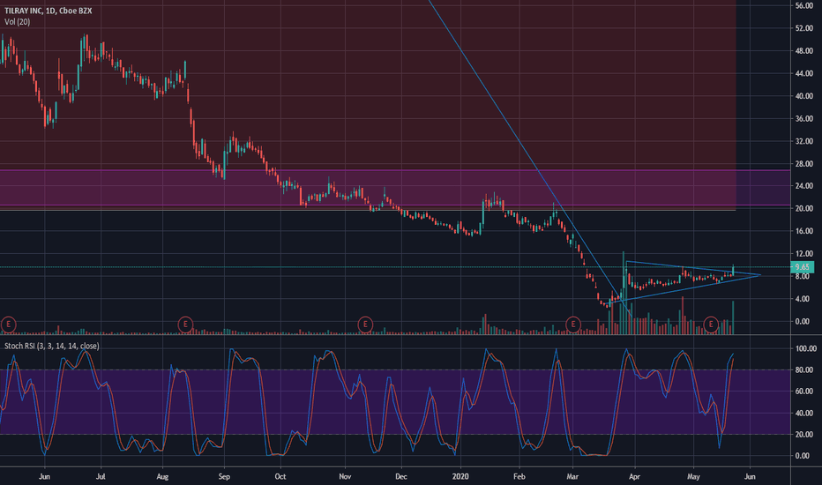The image size is (822, 485).
Task: Select the TILRAY INC, 1D, Cboe BZX legend
Action: 49,11
